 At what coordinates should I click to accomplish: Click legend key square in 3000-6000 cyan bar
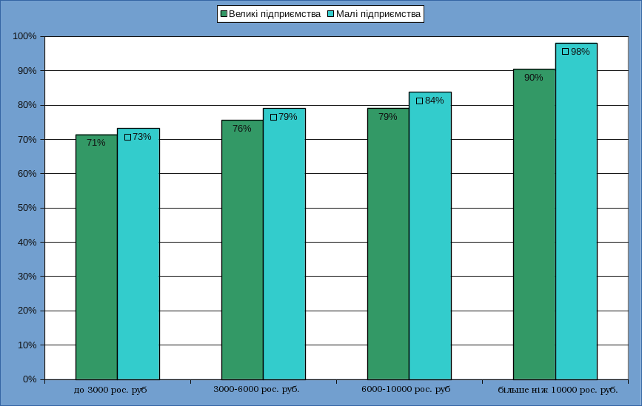click(273, 117)
